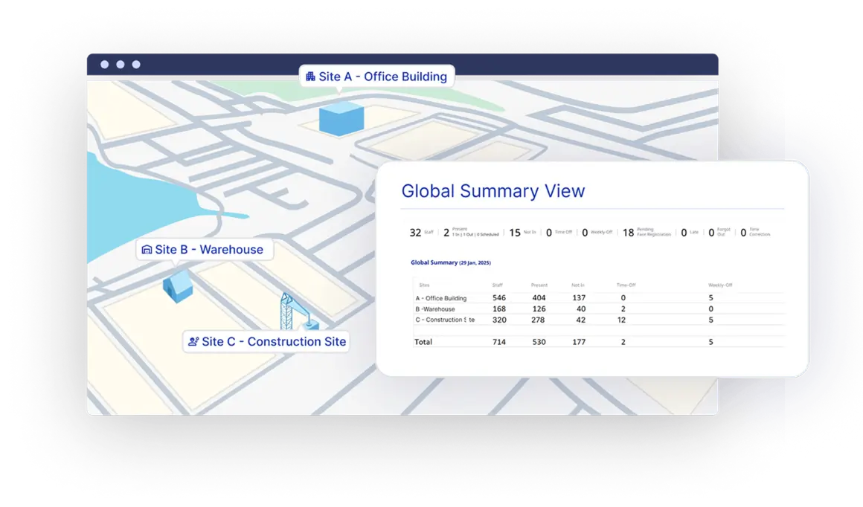Click the 0 Forgot Out counter

tap(719, 233)
